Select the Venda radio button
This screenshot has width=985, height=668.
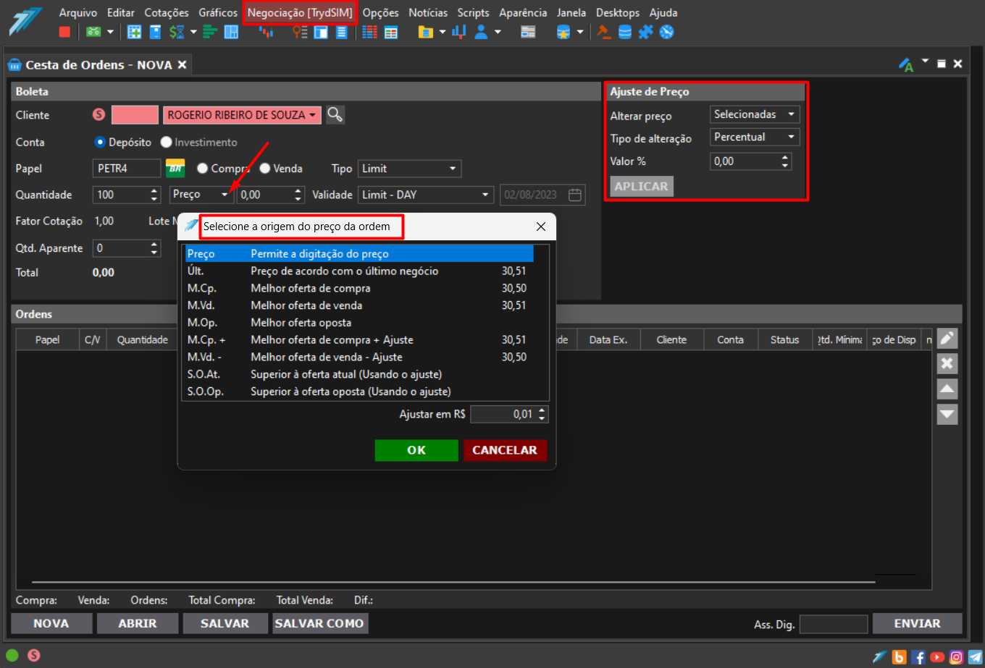265,169
